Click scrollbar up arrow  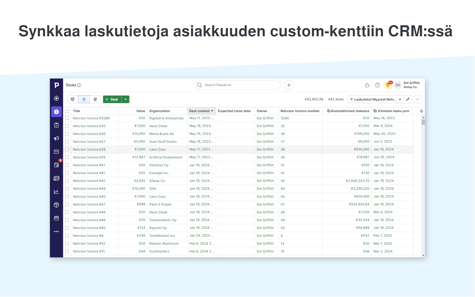point(423,117)
